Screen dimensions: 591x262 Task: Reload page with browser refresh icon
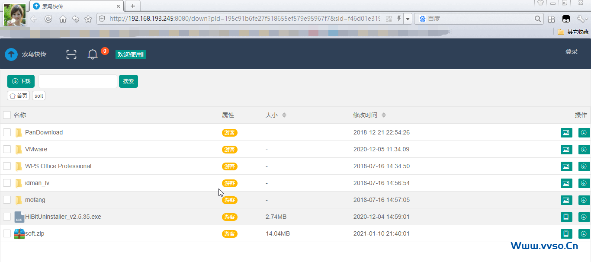point(48,19)
